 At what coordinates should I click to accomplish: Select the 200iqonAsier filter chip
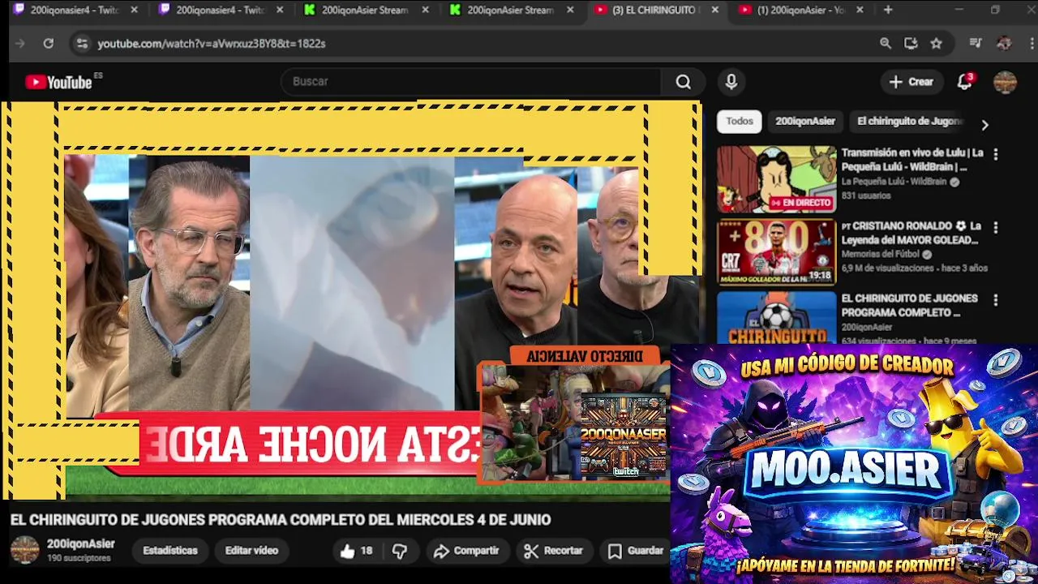pyautogui.click(x=805, y=121)
